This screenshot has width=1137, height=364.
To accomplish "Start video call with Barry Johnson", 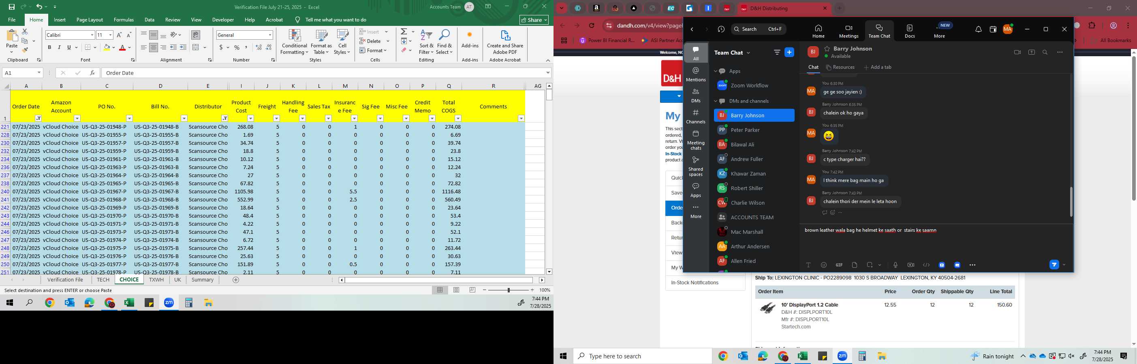I will [x=1017, y=53].
